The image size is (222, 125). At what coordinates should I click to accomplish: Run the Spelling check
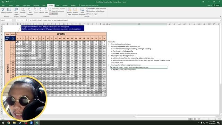(x=3, y=11)
